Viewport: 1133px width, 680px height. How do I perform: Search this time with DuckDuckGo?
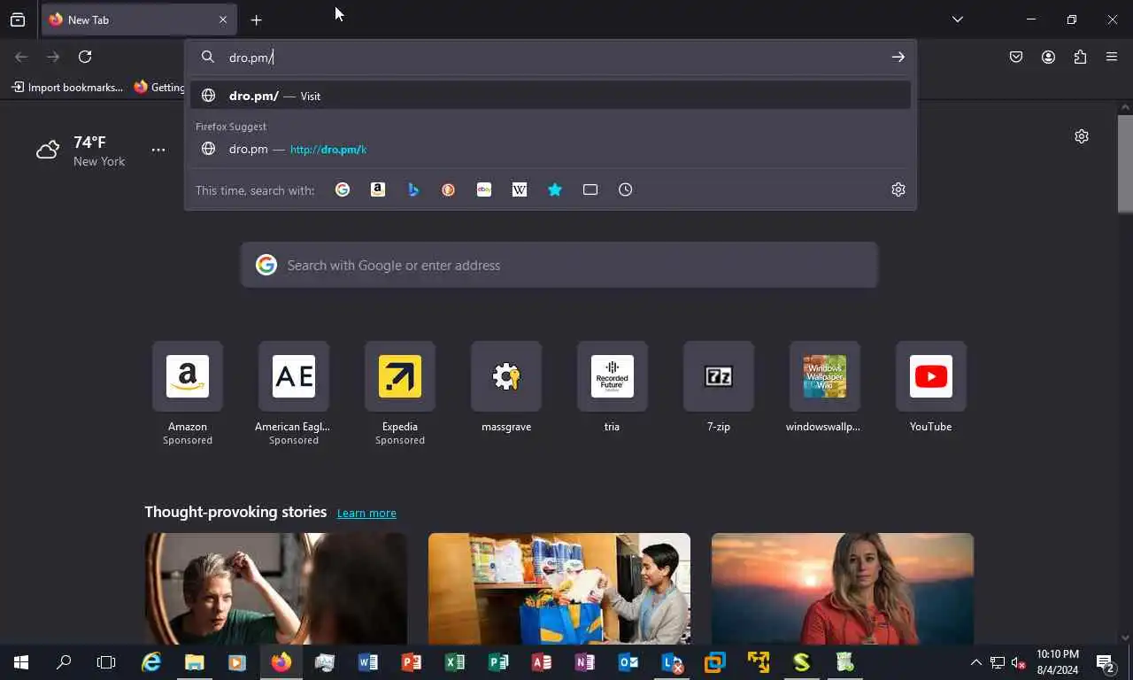coord(449,189)
